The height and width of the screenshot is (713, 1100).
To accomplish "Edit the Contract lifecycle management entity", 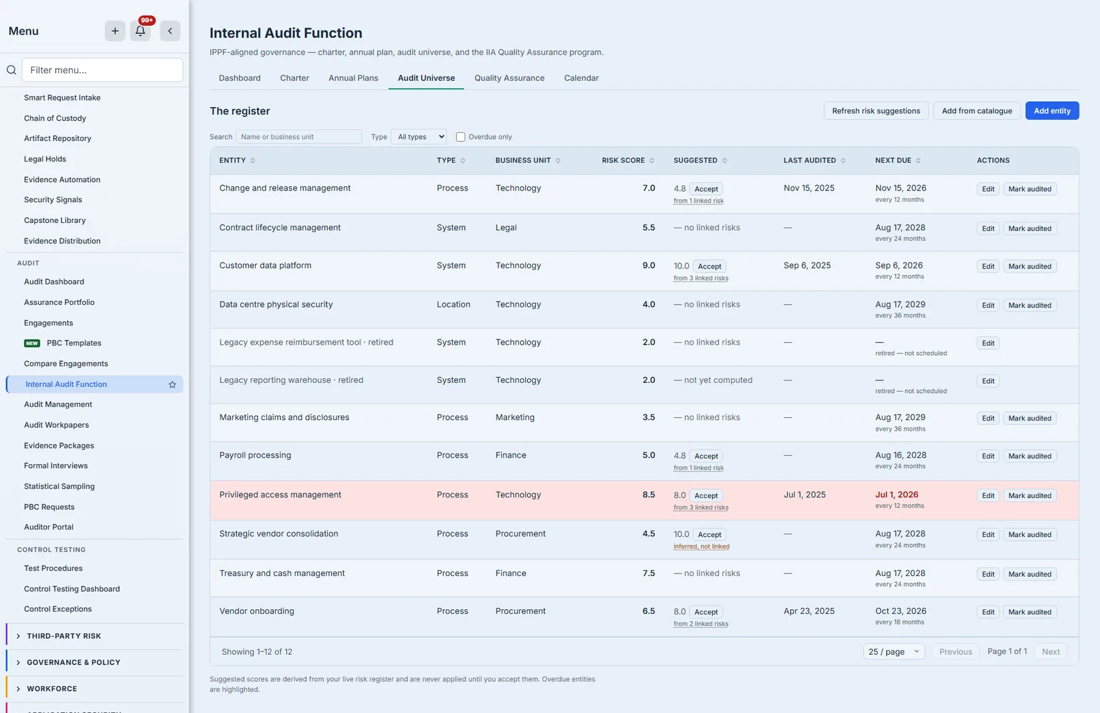I will (988, 229).
